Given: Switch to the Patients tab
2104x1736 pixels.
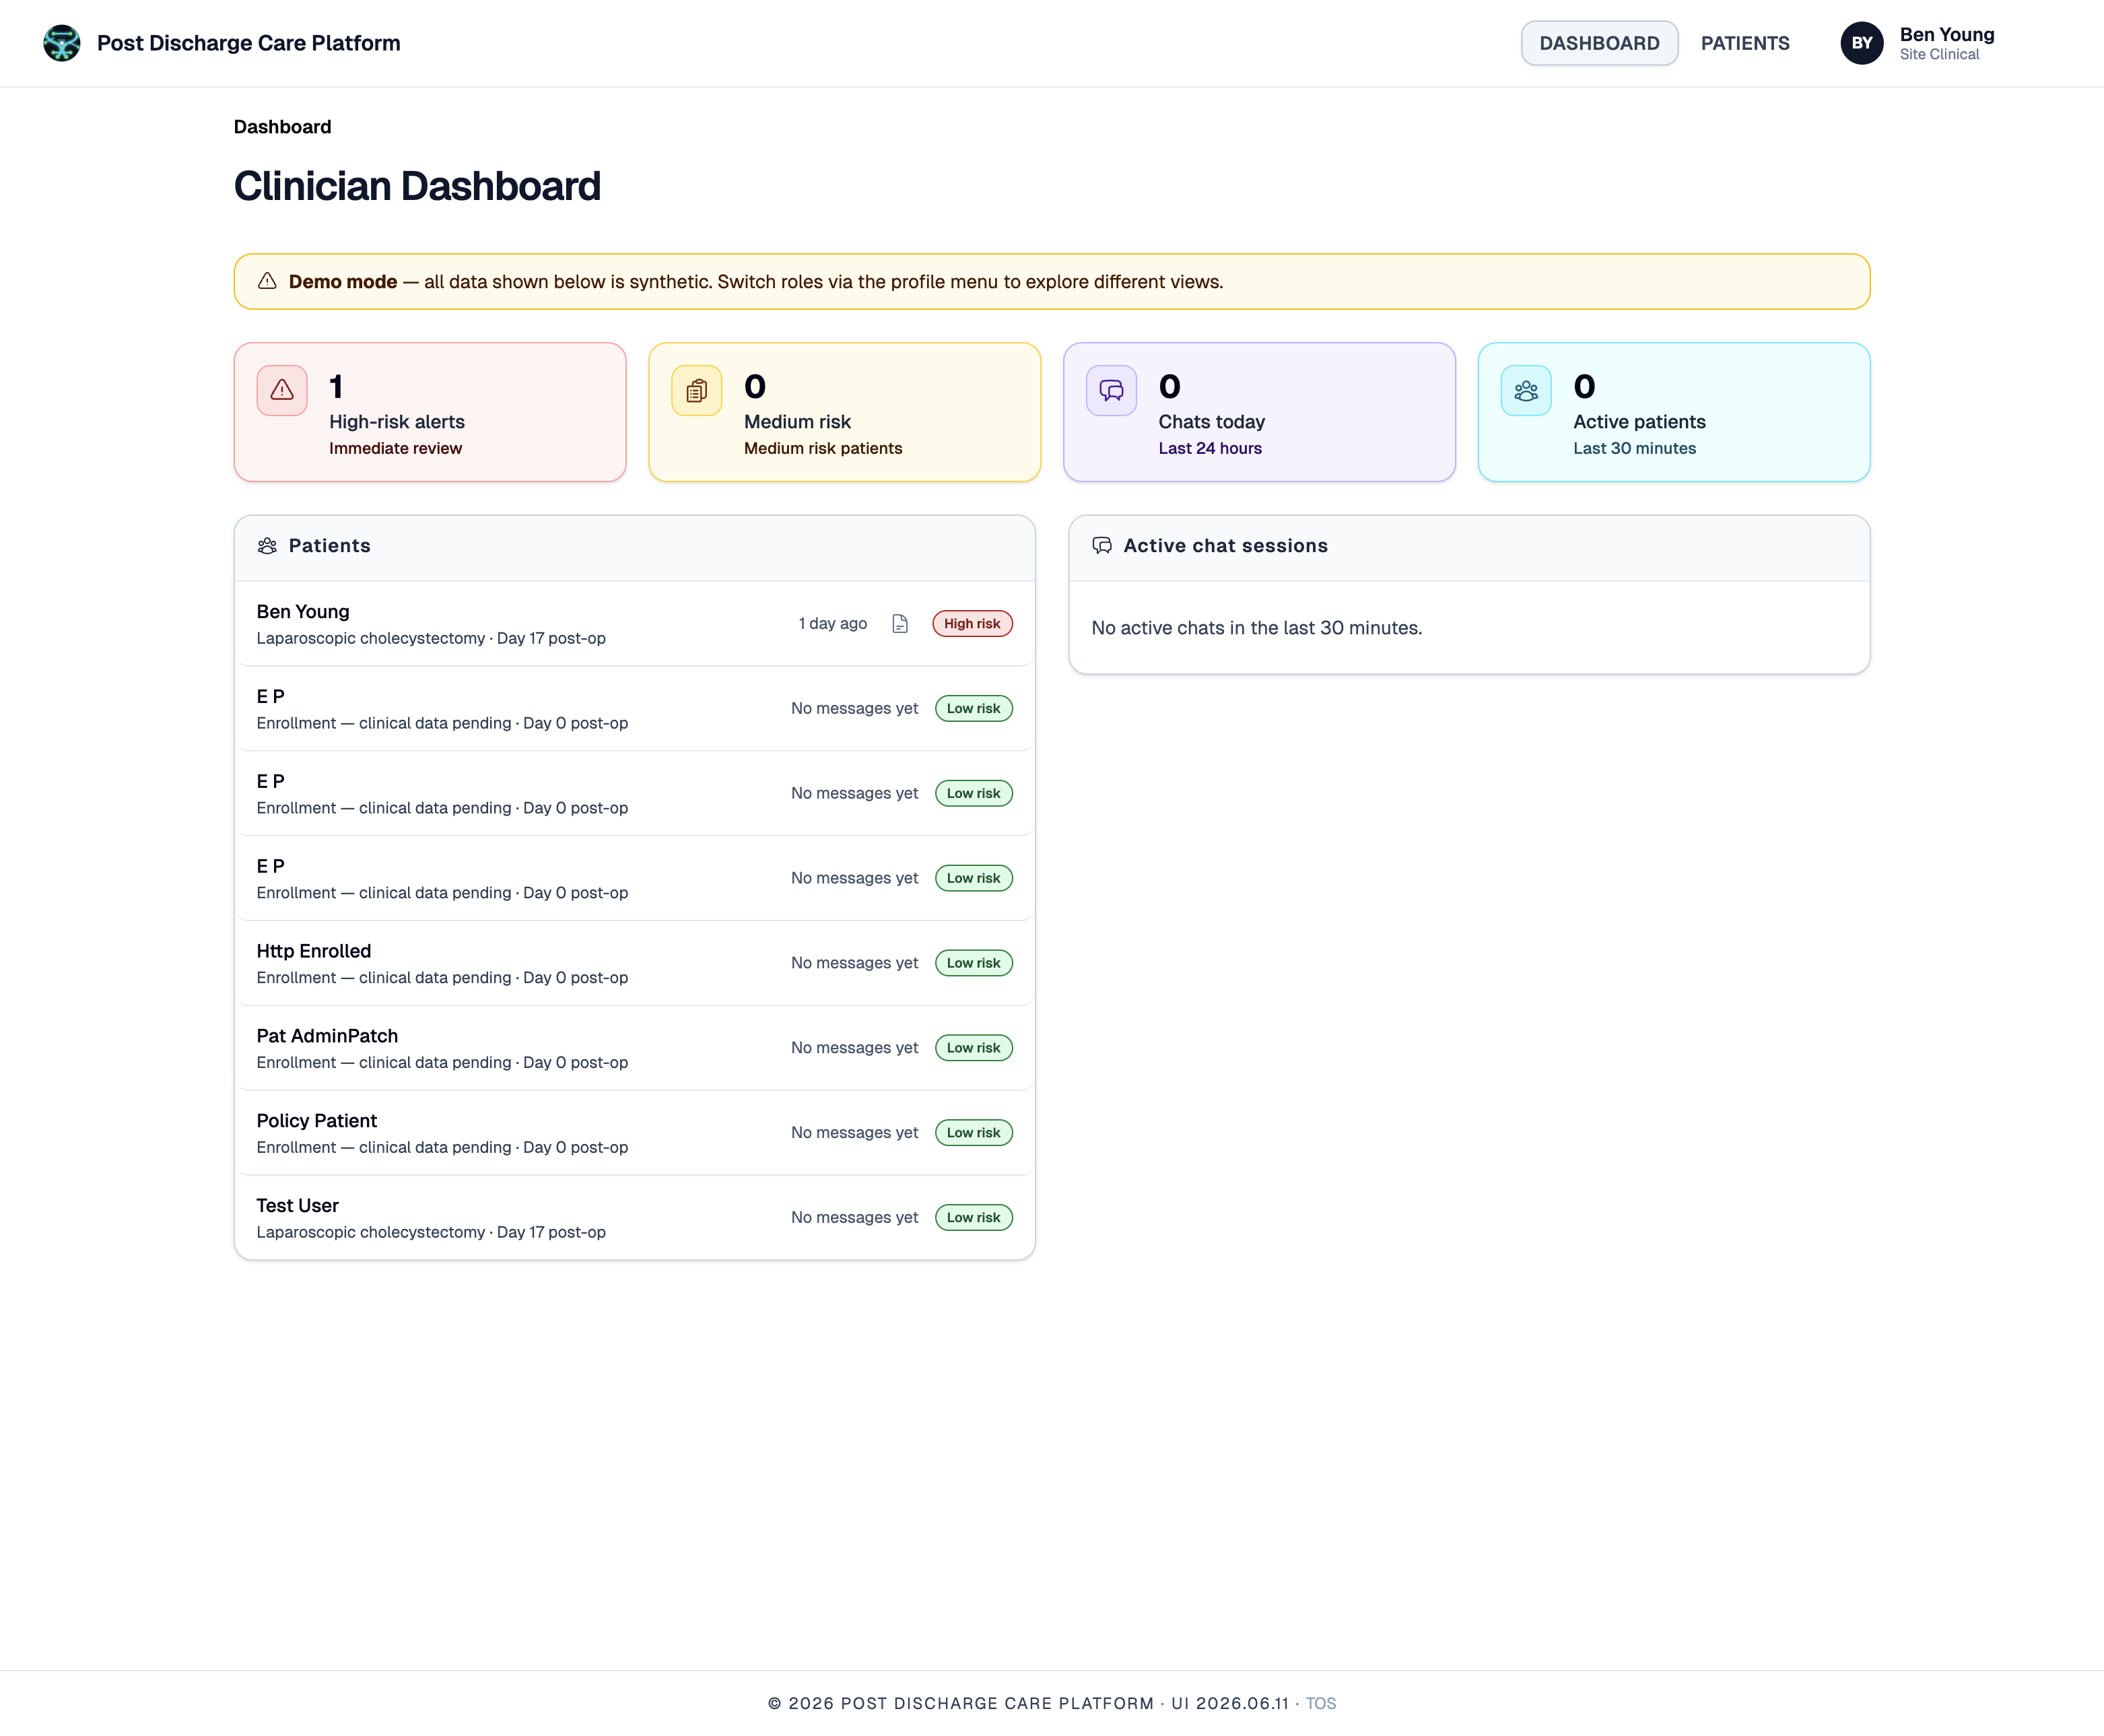Looking at the screenshot, I should [x=1745, y=43].
